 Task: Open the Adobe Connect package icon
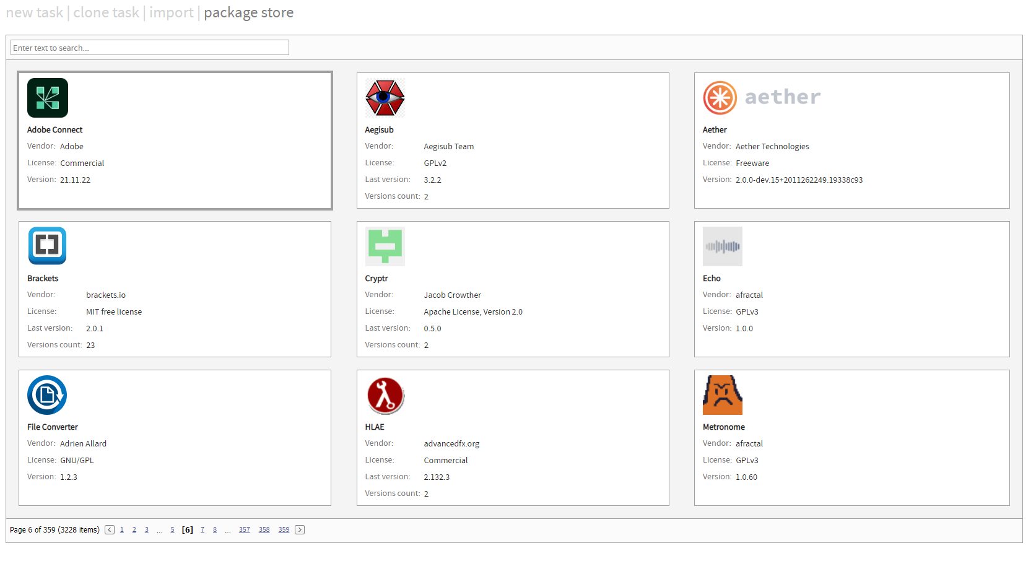48,97
